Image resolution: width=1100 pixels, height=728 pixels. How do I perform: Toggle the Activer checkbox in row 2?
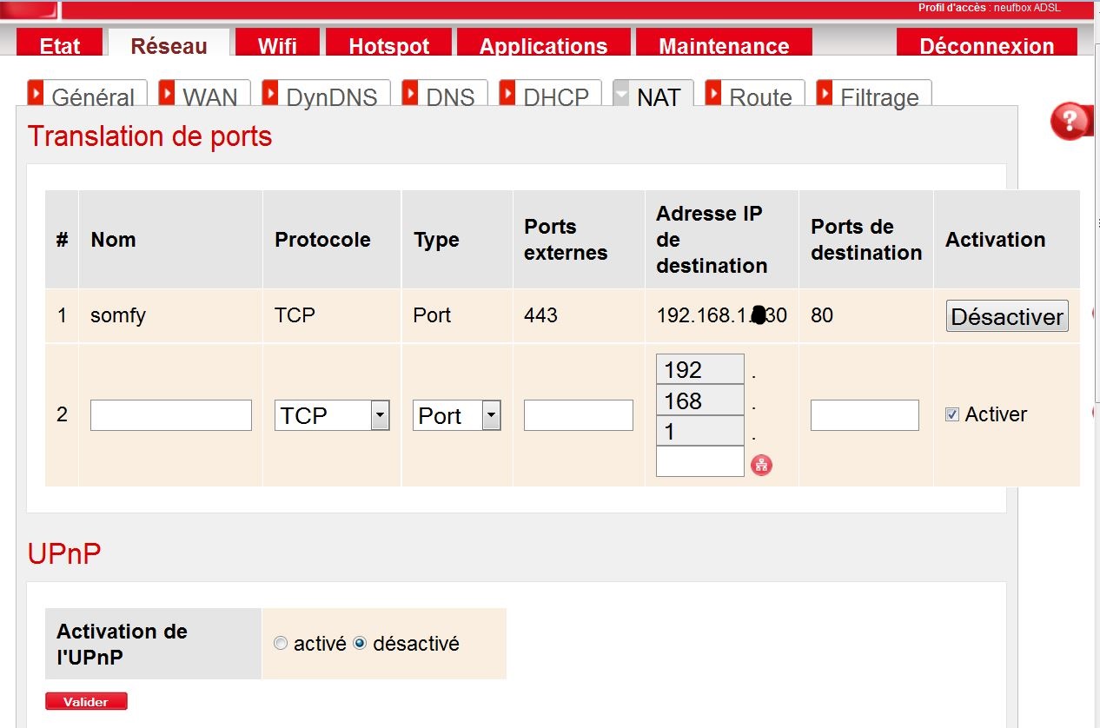951,415
